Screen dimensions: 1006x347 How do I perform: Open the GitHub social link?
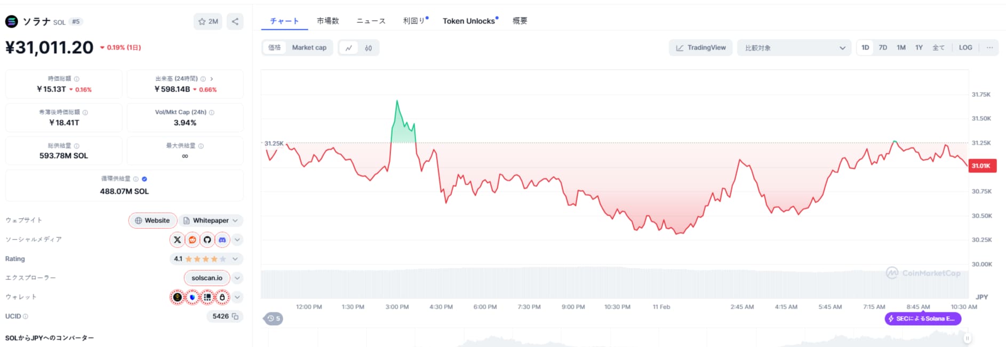pos(207,239)
